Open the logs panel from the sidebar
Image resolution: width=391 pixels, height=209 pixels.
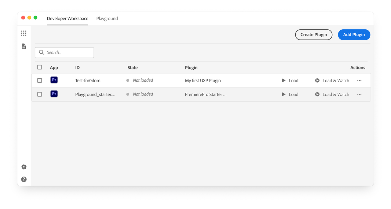24,46
